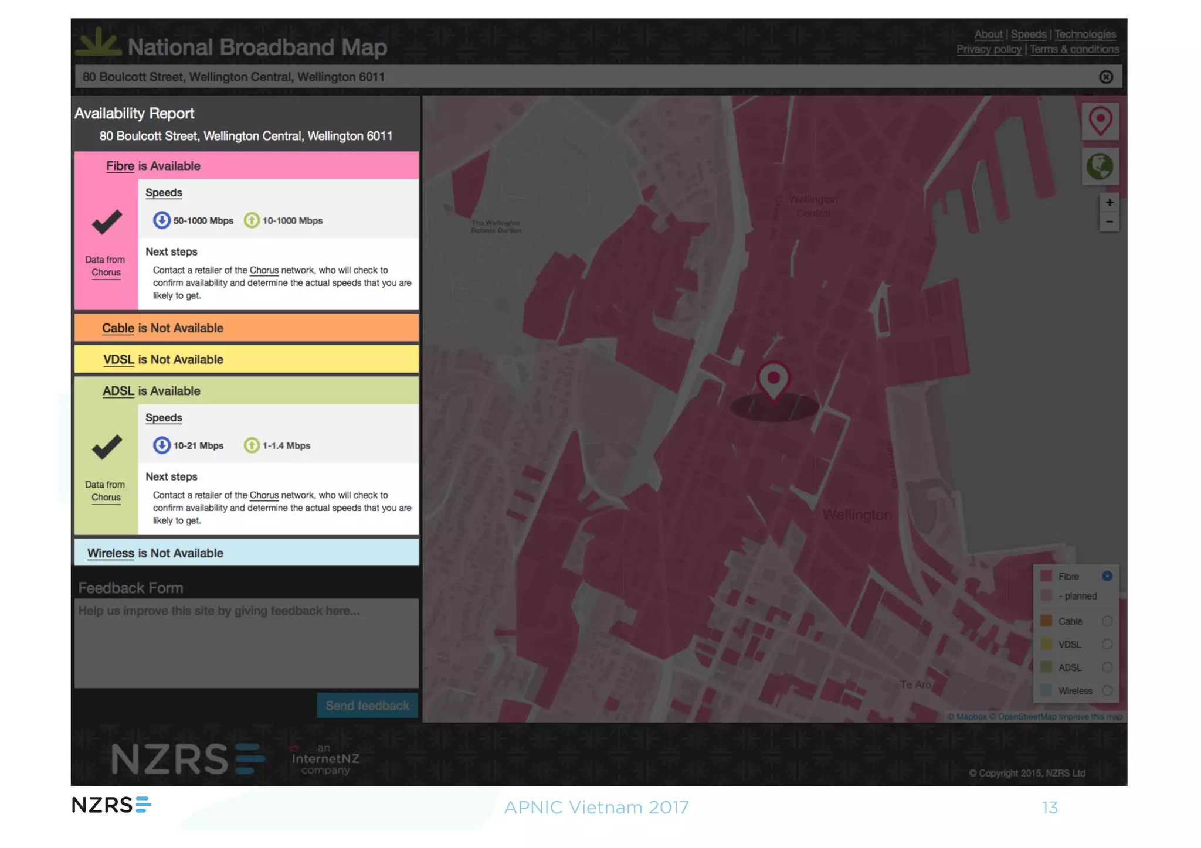Zoom out with the minus button

coord(1109,222)
